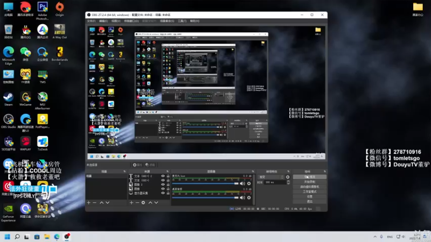Lock the 显示器采集 source

point(168,193)
